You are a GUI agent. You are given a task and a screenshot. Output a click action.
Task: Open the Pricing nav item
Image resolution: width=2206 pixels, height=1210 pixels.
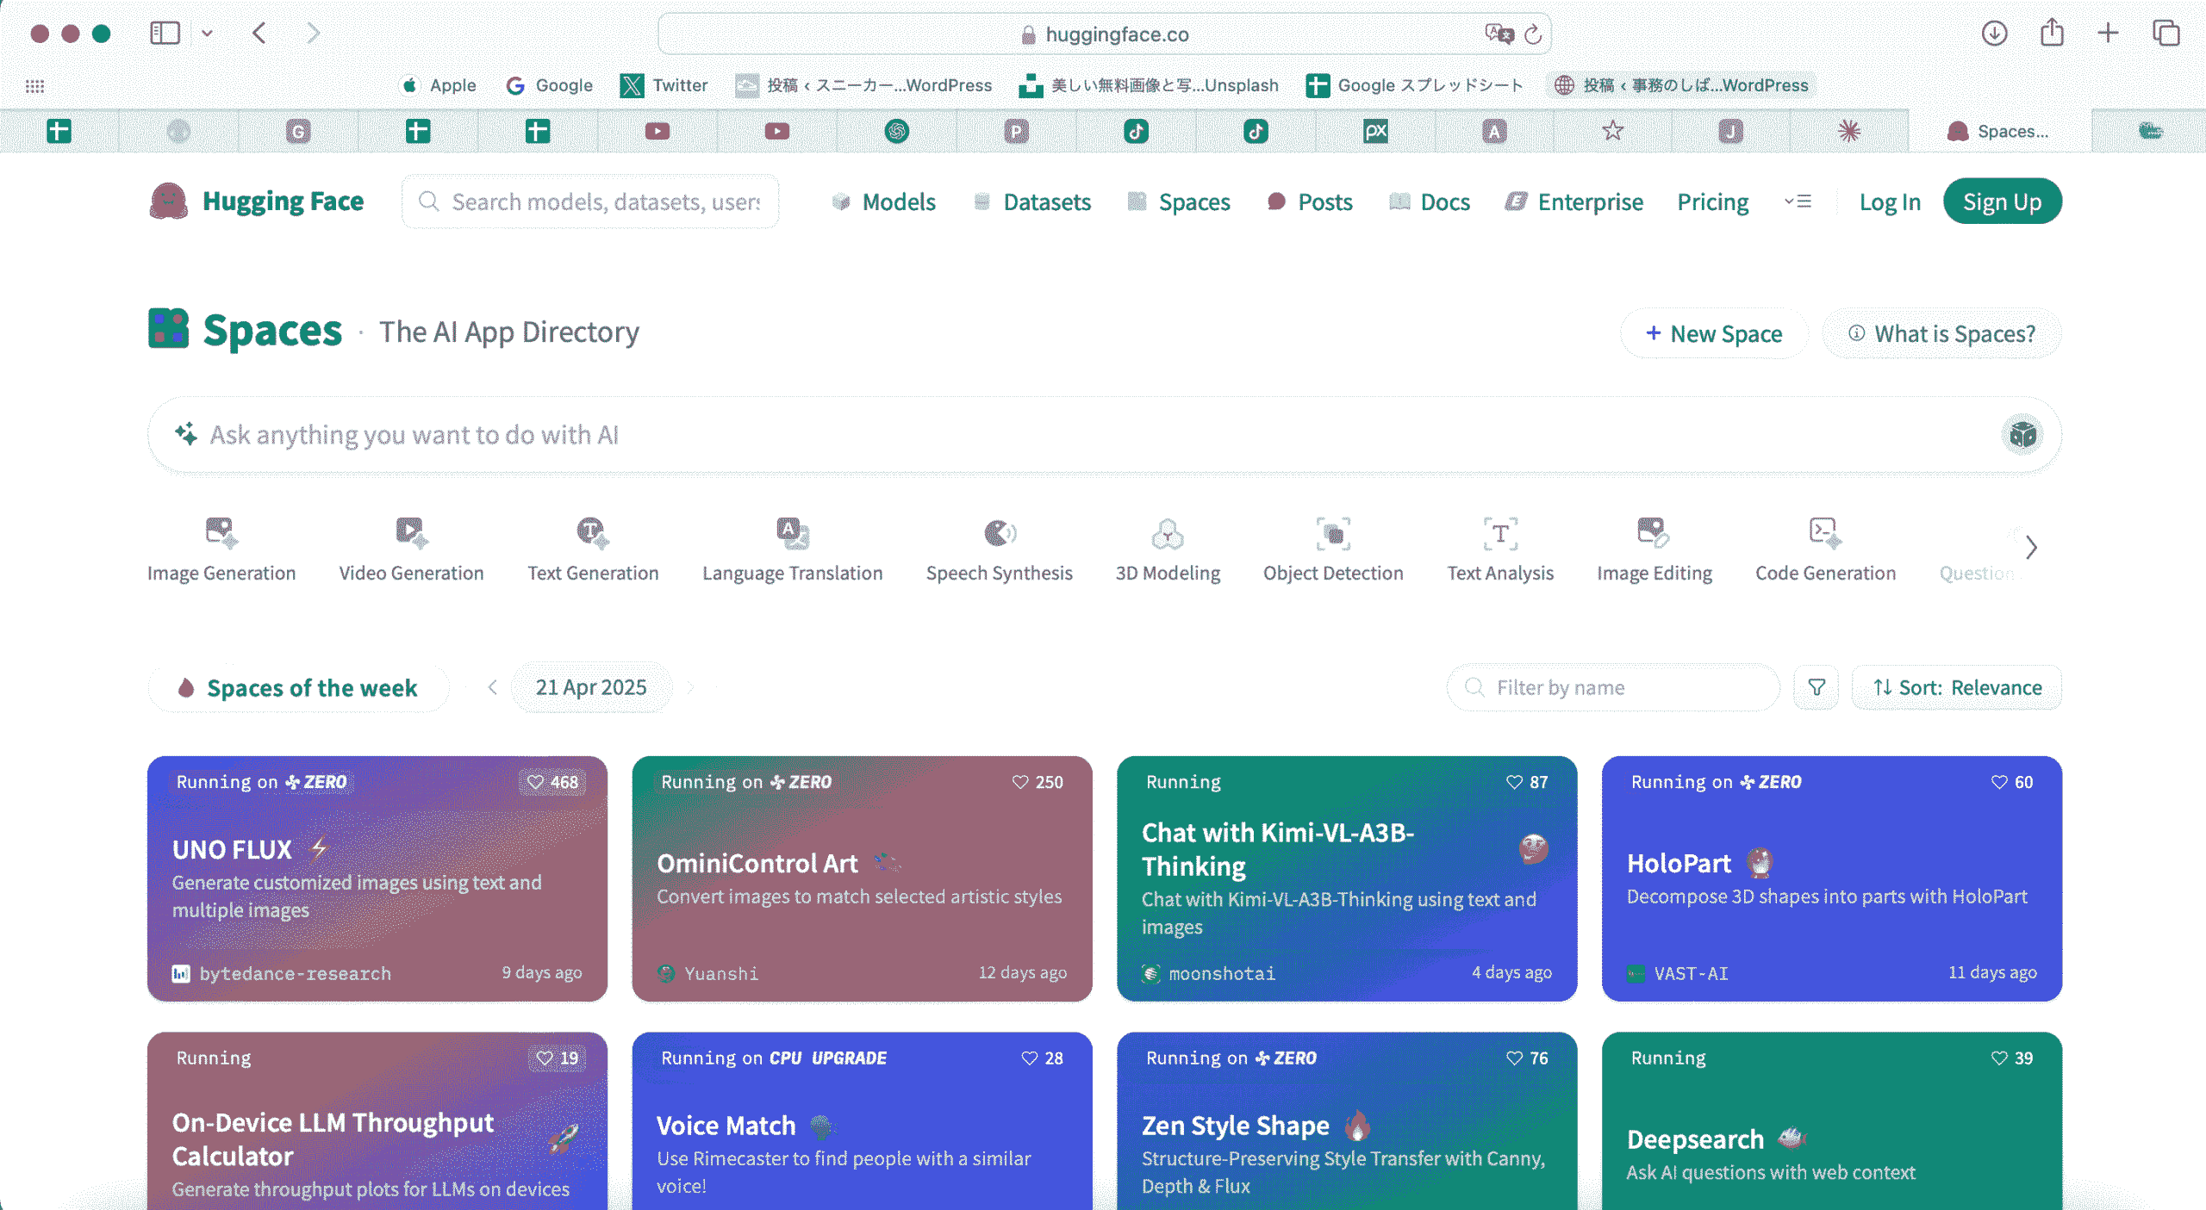coord(1712,202)
